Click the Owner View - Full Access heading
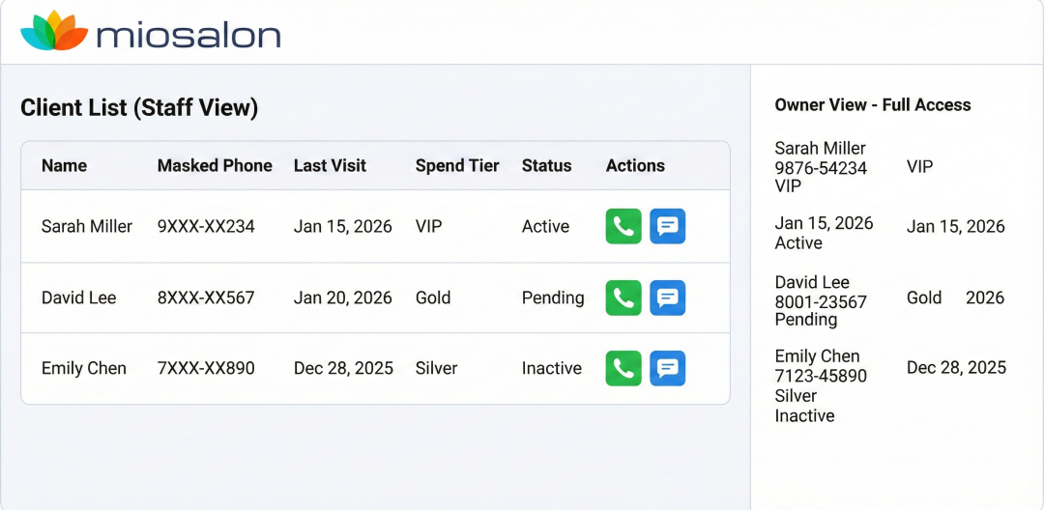This screenshot has height=510, width=1044. (873, 105)
